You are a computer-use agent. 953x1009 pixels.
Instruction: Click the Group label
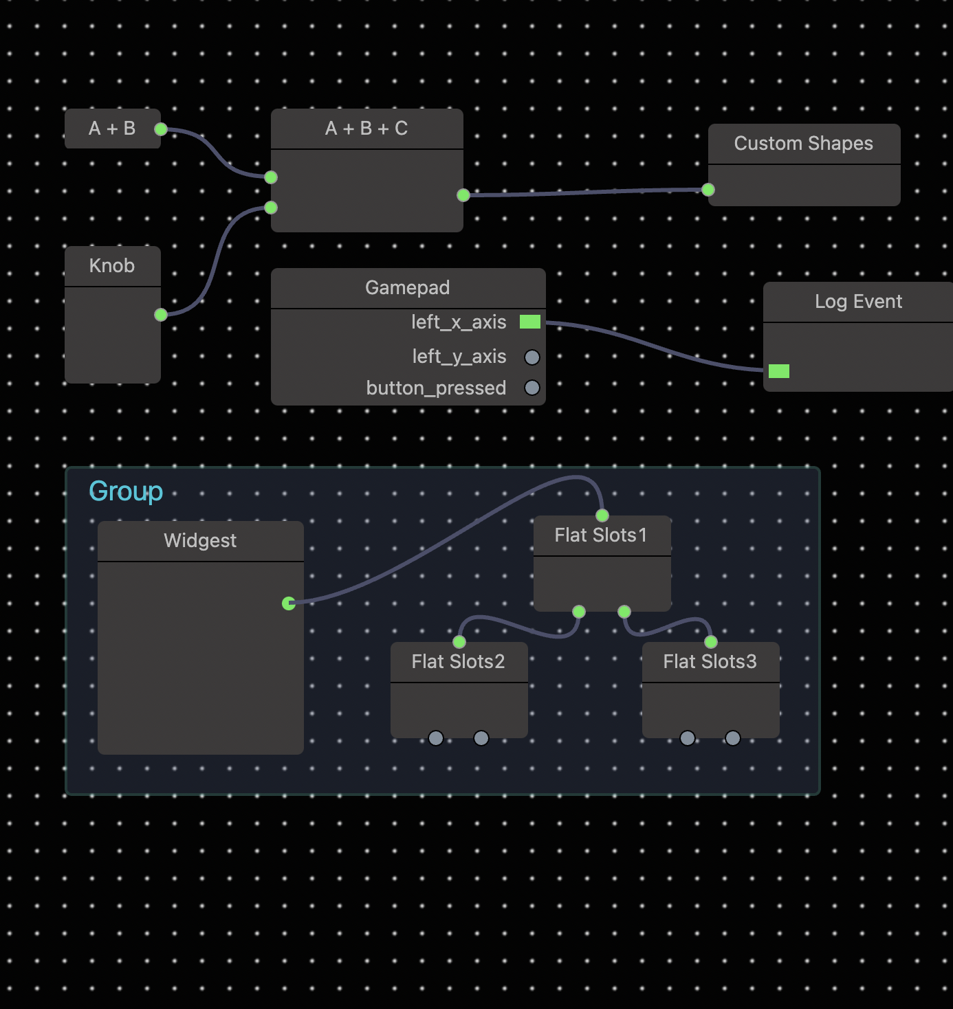click(x=127, y=491)
